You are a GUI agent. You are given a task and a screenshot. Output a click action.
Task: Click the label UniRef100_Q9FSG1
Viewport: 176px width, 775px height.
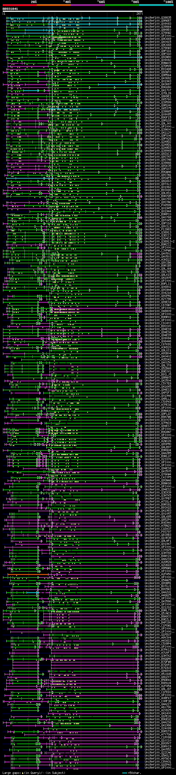[158, 51]
